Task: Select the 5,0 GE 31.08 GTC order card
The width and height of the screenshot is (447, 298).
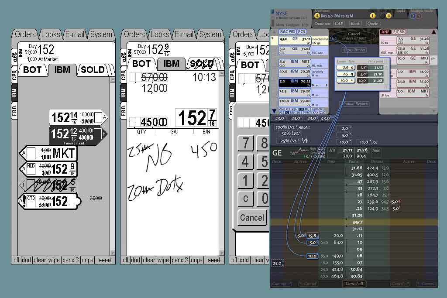Action: (x=295, y=51)
